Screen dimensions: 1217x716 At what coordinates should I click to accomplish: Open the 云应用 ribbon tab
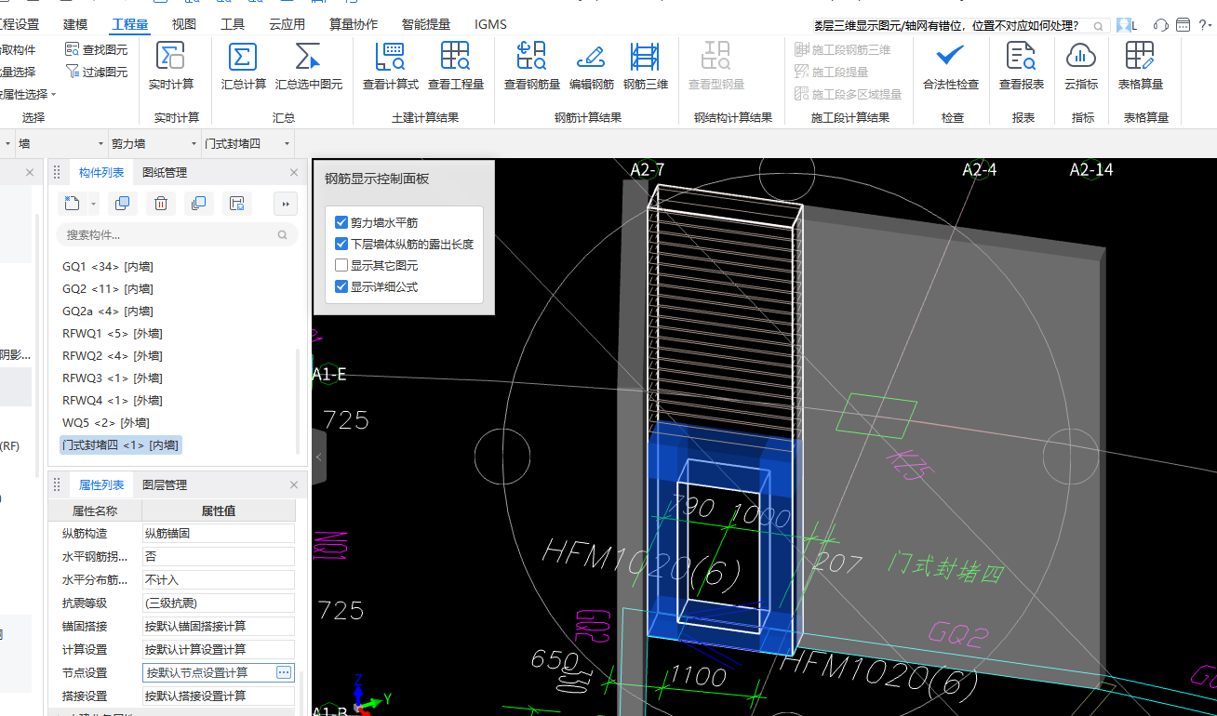(x=287, y=24)
